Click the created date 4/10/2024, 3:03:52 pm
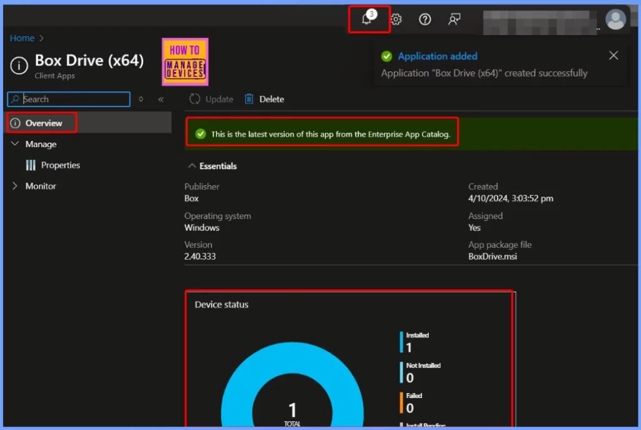 (x=511, y=198)
